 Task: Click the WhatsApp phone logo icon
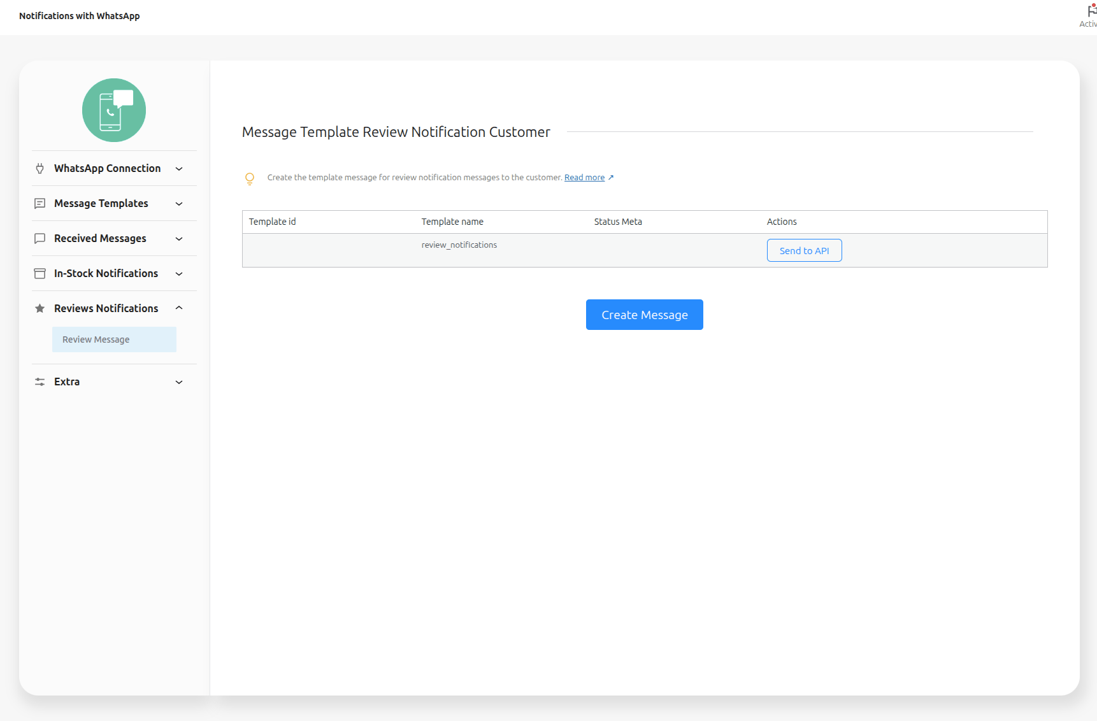click(114, 110)
